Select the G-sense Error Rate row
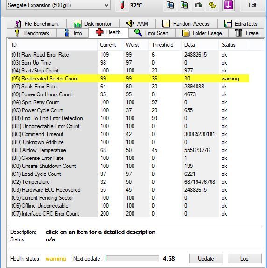Image resolution: width=267 pixels, height=268 pixels. click(130, 158)
